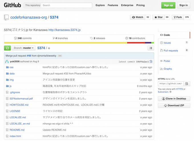Open the codeforkanazawa-org owner link
Image resolution: width=194 pixels, height=141 pixels.
(29, 17)
